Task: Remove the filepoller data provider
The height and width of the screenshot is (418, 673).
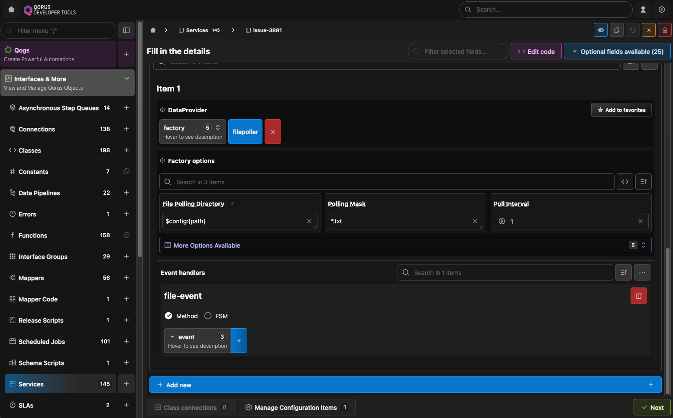Action: click(273, 132)
